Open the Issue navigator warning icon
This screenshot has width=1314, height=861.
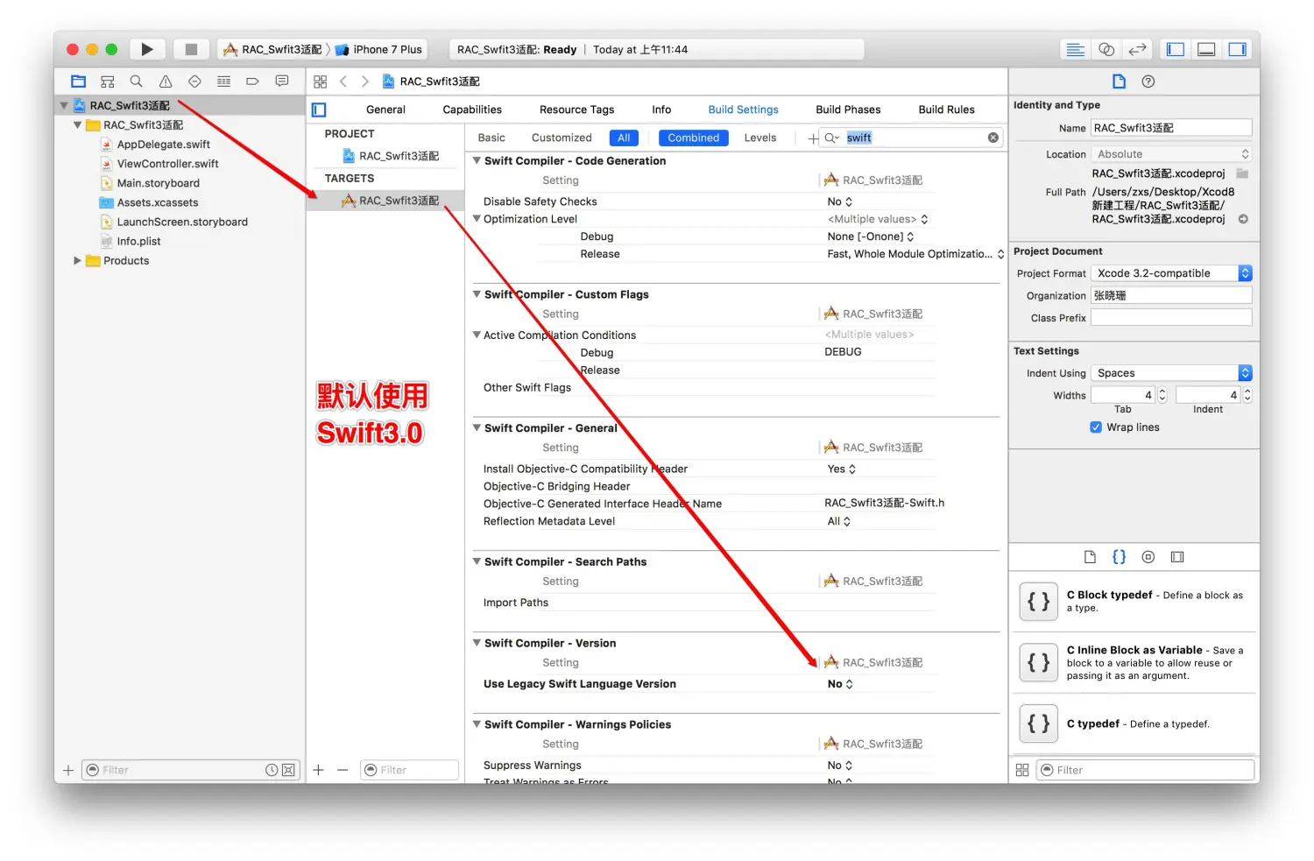click(x=166, y=81)
